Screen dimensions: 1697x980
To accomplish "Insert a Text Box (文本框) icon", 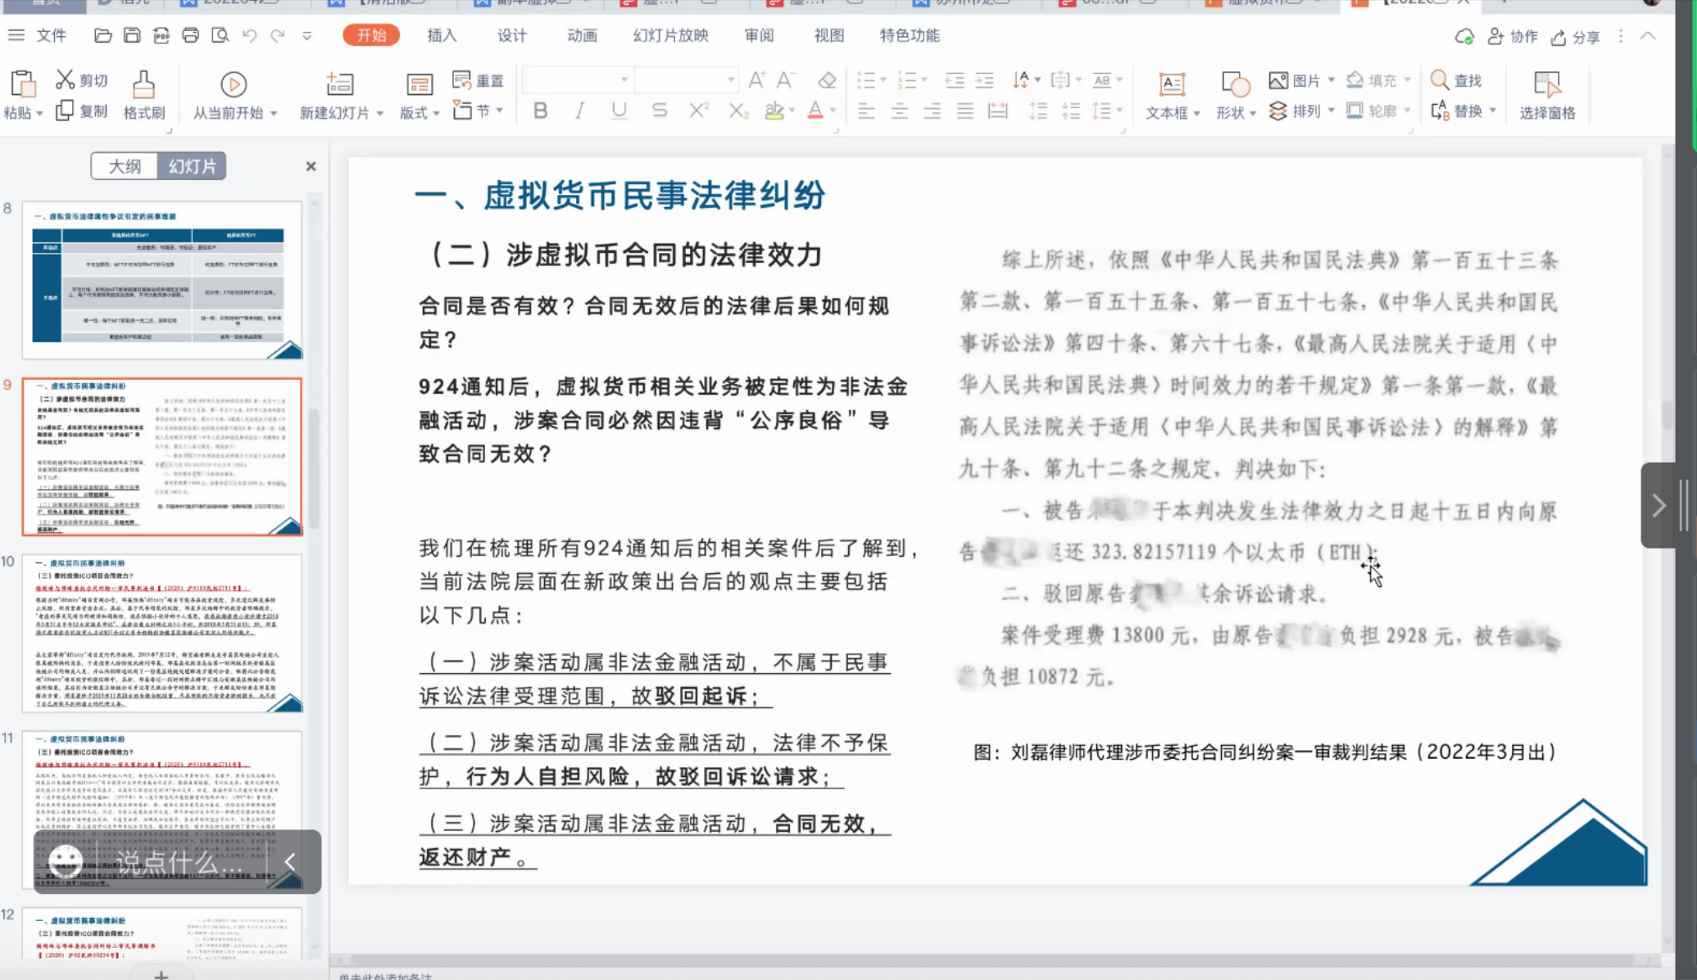I will point(1172,84).
